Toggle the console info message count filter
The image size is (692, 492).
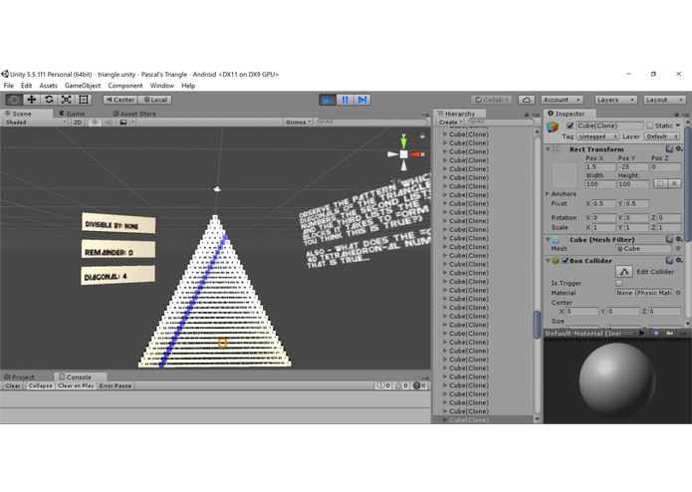click(383, 385)
